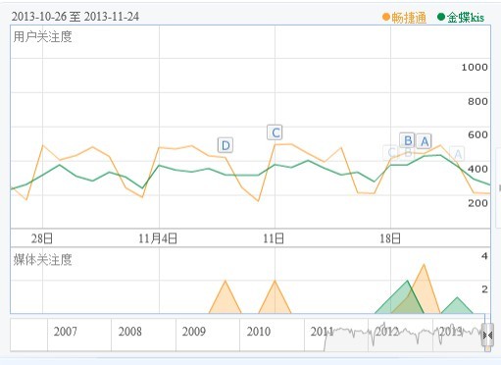Click the 11月4日 axis label
The image size is (501, 365).
pyautogui.click(x=158, y=238)
